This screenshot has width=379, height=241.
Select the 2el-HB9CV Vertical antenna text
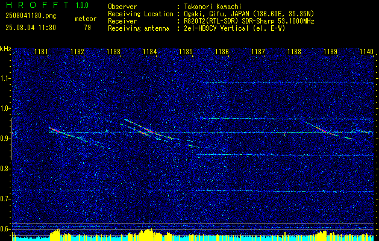234,28
